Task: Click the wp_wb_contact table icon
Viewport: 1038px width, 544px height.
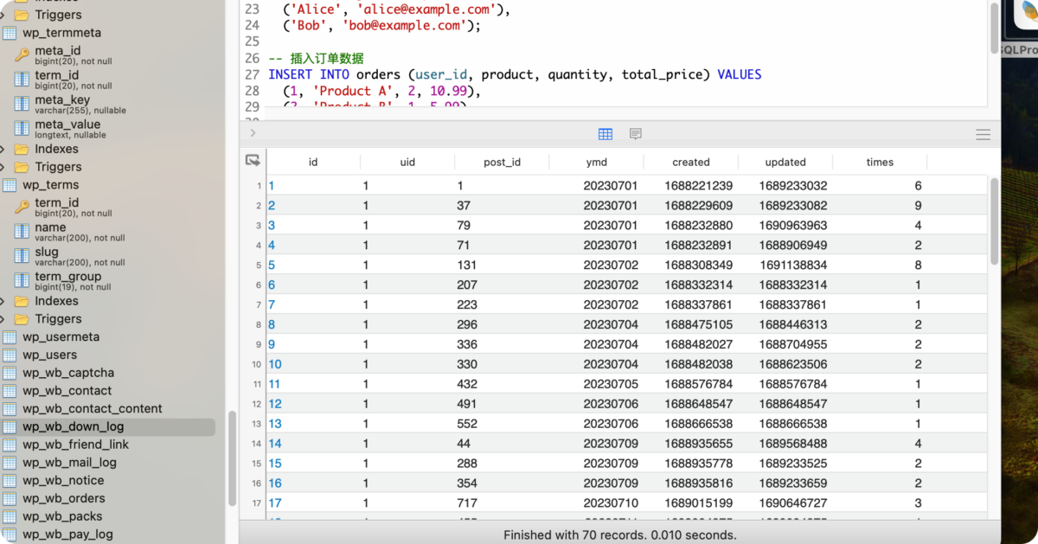Action: pos(10,391)
